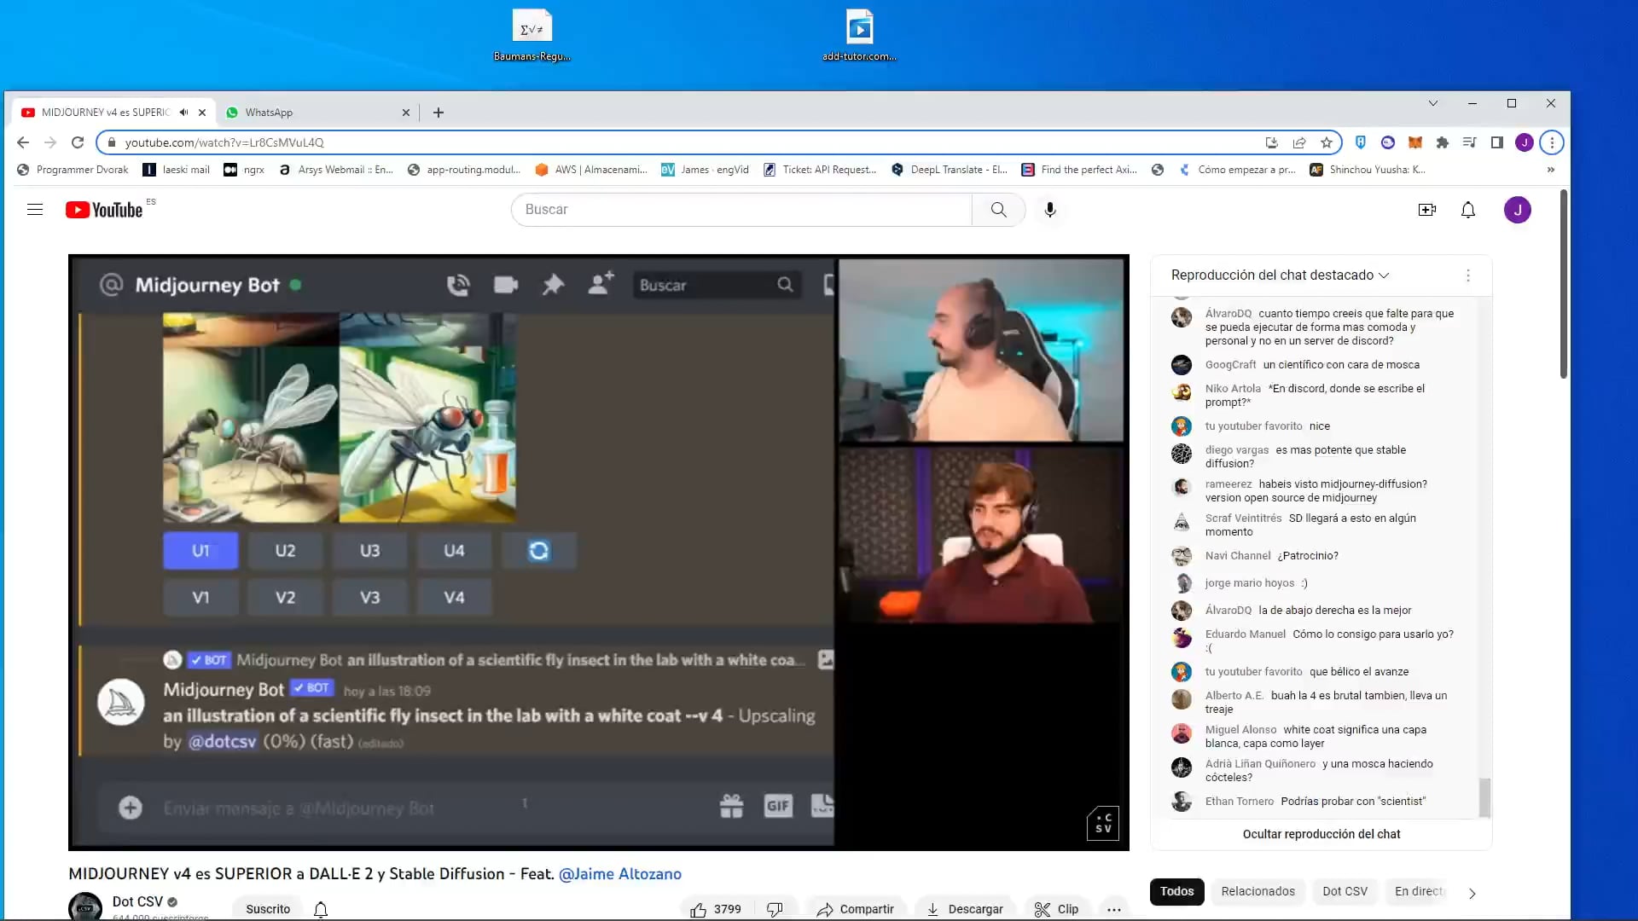This screenshot has width=1638, height=921.
Task: Go back with browser back arrow
Action: [23, 142]
